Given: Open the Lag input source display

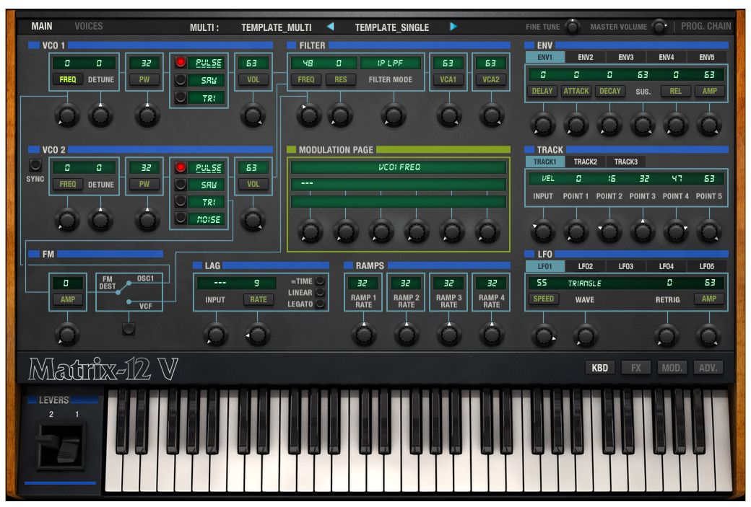Looking at the screenshot, I should [x=220, y=283].
